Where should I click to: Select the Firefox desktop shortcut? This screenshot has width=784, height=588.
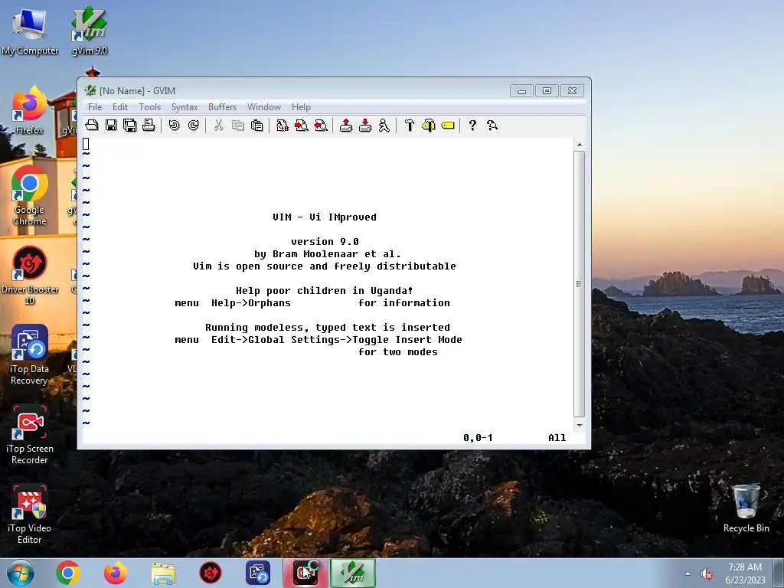click(x=30, y=111)
